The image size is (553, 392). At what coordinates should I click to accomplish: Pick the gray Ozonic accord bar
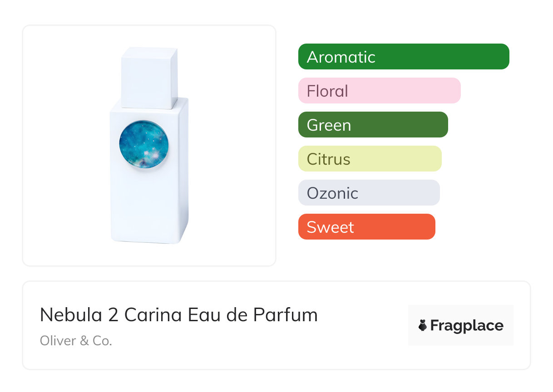point(369,193)
